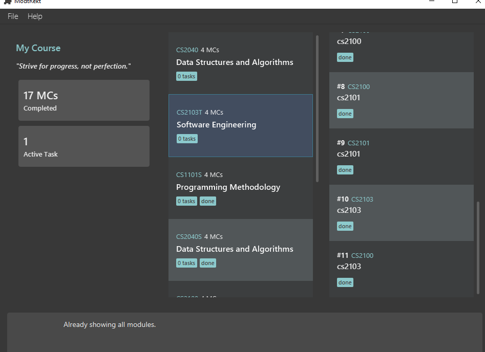This screenshot has height=352, width=485.
Task: Click the My Course heading
Action: point(38,48)
